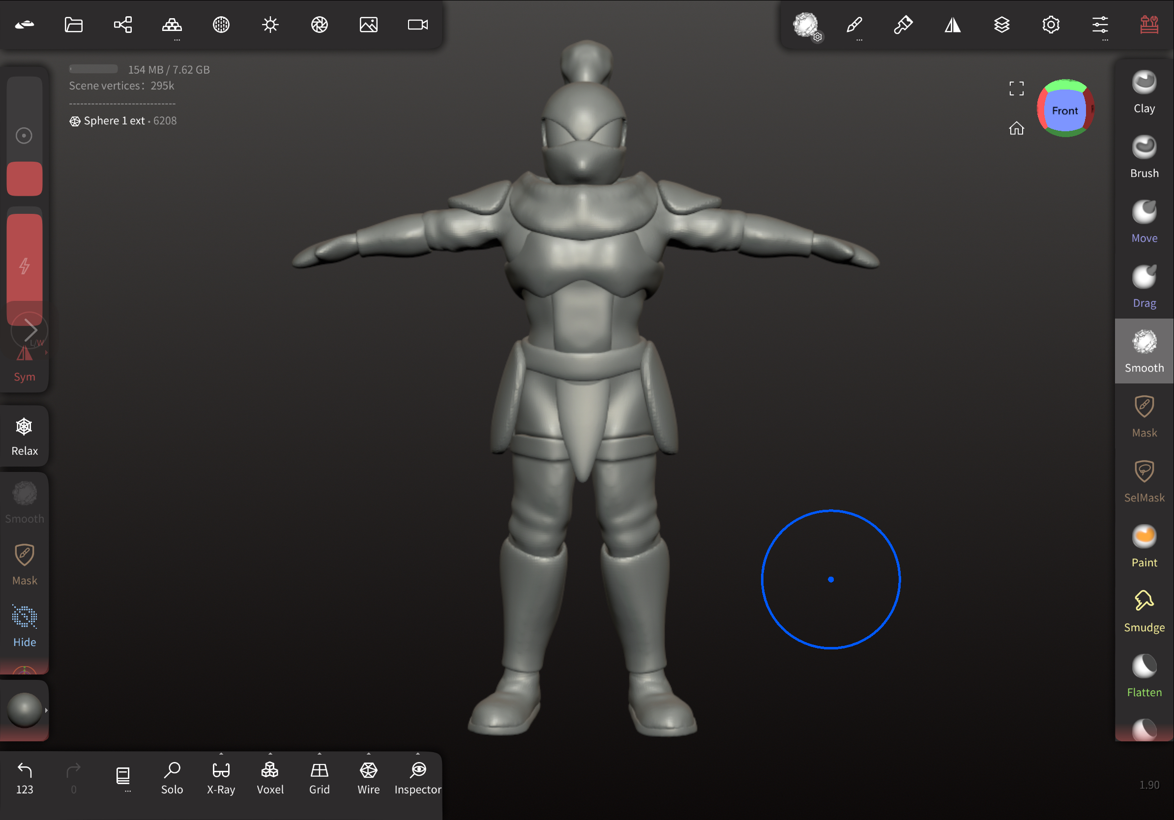Tap the pivot circle indicator on left bar
This screenshot has width=1174, height=820.
[x=24, y=136]
